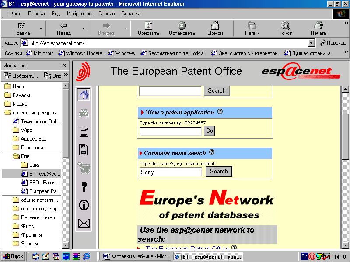
Task: Click the Остановить stop button
Action: tap(182, 28)
